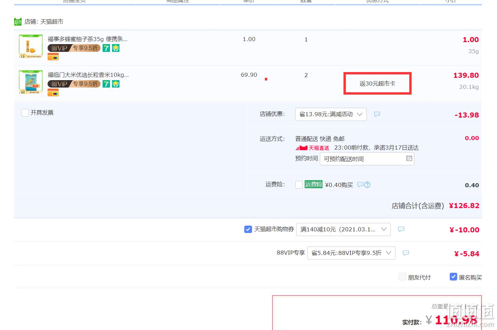Click the yellow-green shield icon for 福临门大米
The height and width of the screenshot is (330, 497).
116,84
